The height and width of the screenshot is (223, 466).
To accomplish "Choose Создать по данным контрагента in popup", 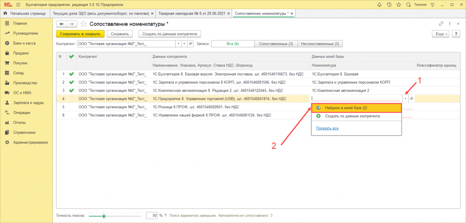I will 357,116.
